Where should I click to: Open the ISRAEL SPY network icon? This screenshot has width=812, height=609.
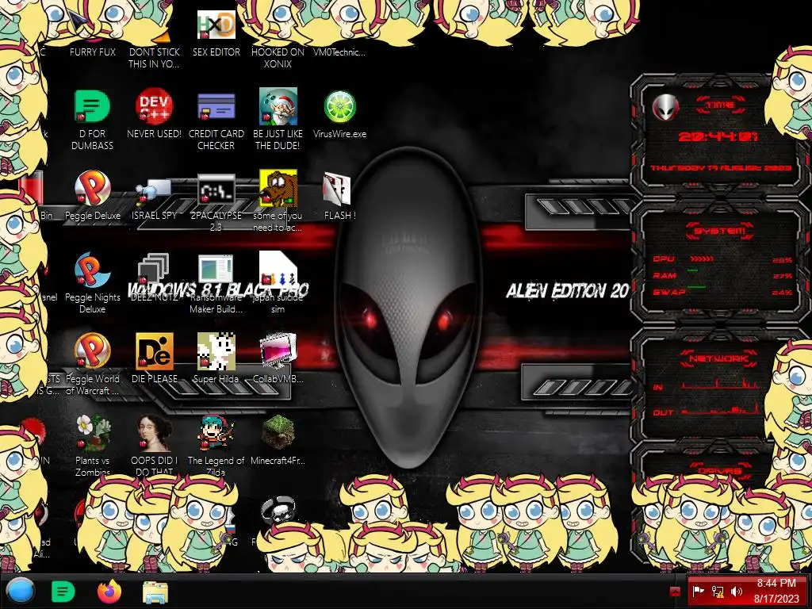click(154, 190)
